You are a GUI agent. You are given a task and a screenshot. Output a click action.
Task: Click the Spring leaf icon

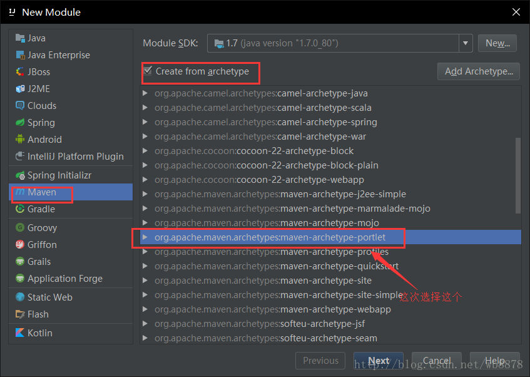[20, 123]
